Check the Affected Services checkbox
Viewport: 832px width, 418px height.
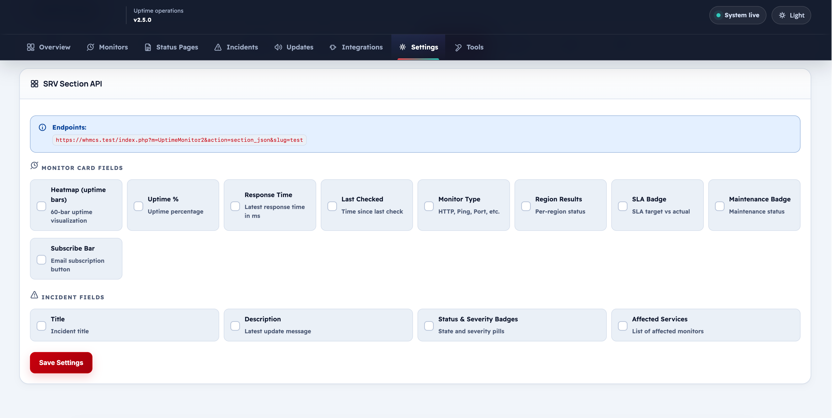623,326
